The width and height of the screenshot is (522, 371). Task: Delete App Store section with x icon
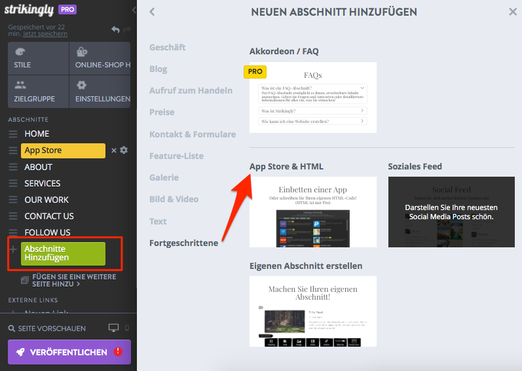pyautogui.click(x=114, y=150)
